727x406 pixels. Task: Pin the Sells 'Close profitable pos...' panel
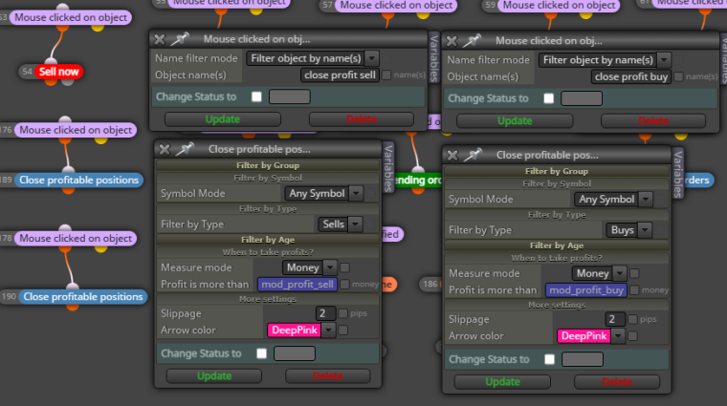(185, 149)
